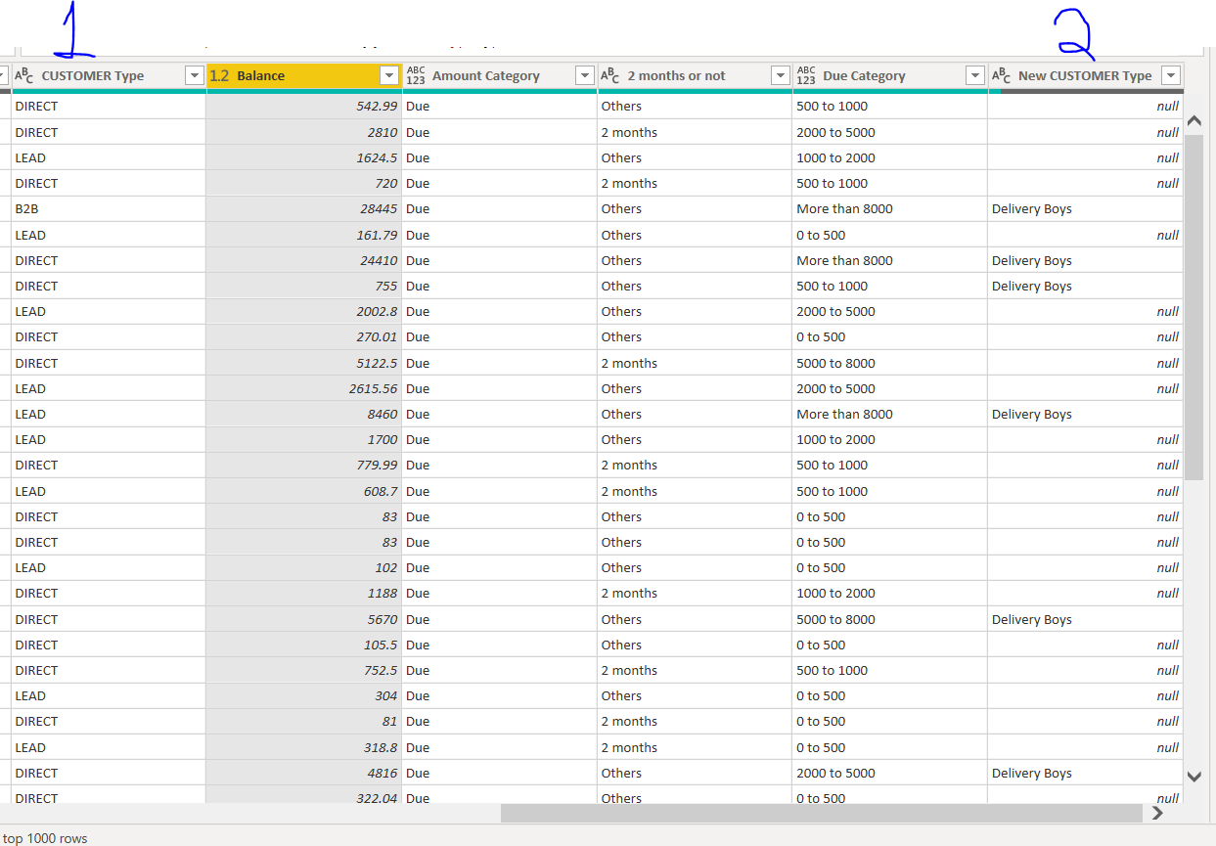Select Due cell in the 304 row

click(x=499, y=695)
